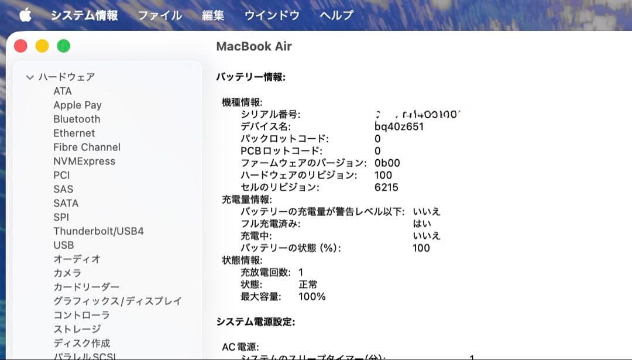View Apple Pay hardware information
The height and width of the screenshot is (360, 632).
(x=77, y=105)
